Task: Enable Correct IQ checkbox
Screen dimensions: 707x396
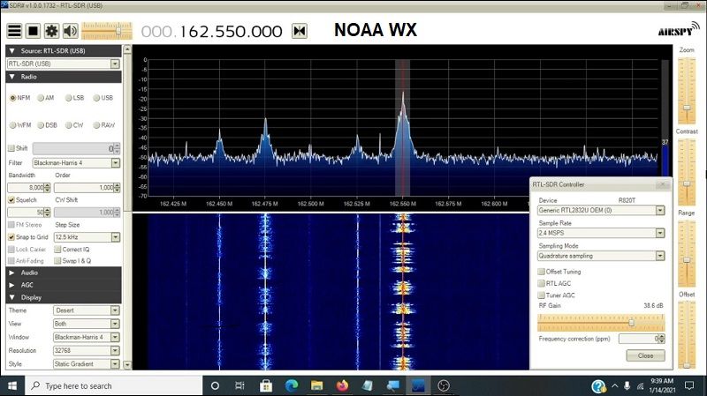Action: click(x=57, y=250)
